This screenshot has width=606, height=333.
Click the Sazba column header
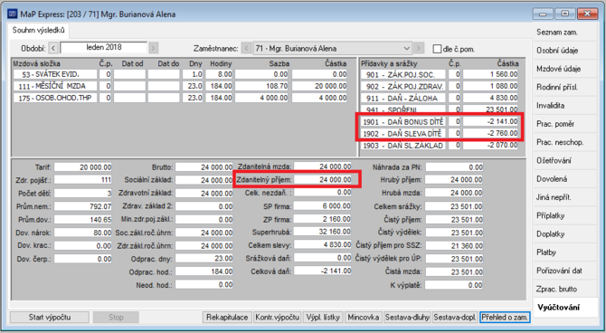click(x=279, y=64)
